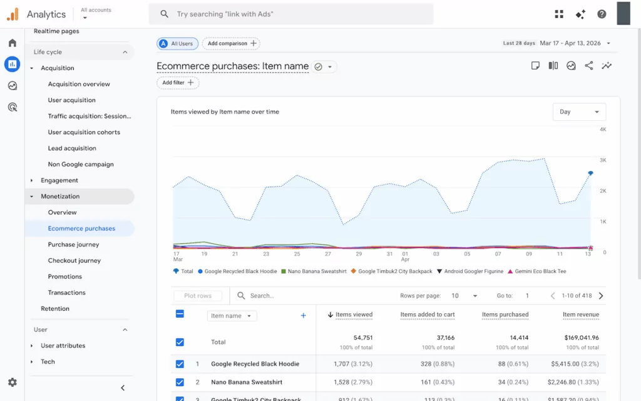The width and height of the screenshot is (641, 401).
Task: Toggle the Gemini Eco Black Tee legend series
Action: 537,271
